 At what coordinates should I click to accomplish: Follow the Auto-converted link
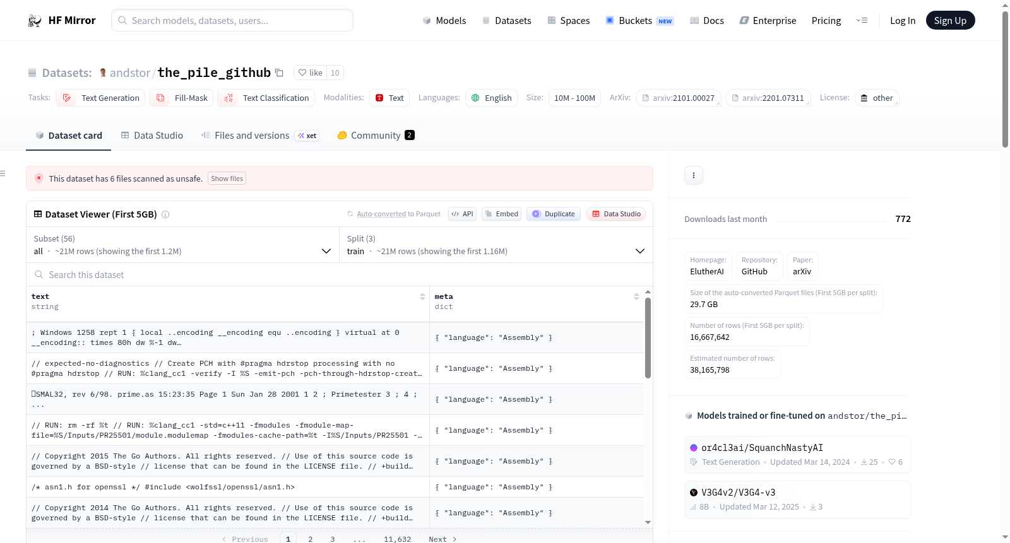pos(381,214)
